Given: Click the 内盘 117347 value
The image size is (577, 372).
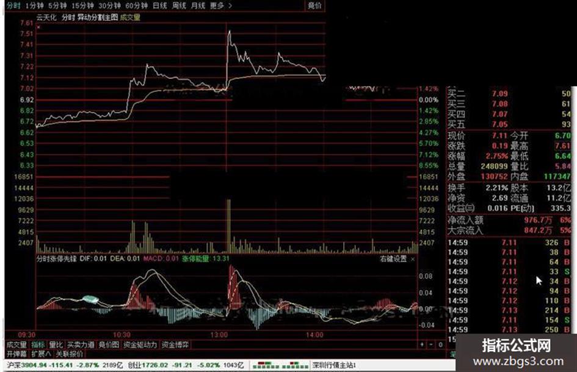Looking at the screenshot, I should point(557,177).
